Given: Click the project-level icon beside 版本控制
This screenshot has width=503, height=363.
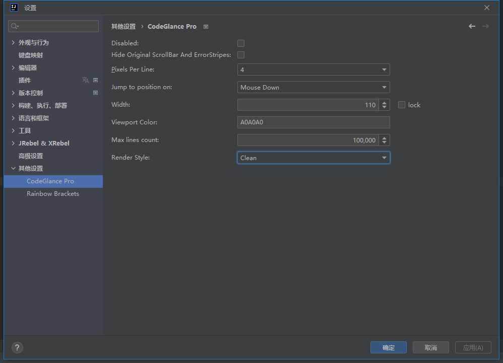Looking at the screenshot, I should click(95, 93).
